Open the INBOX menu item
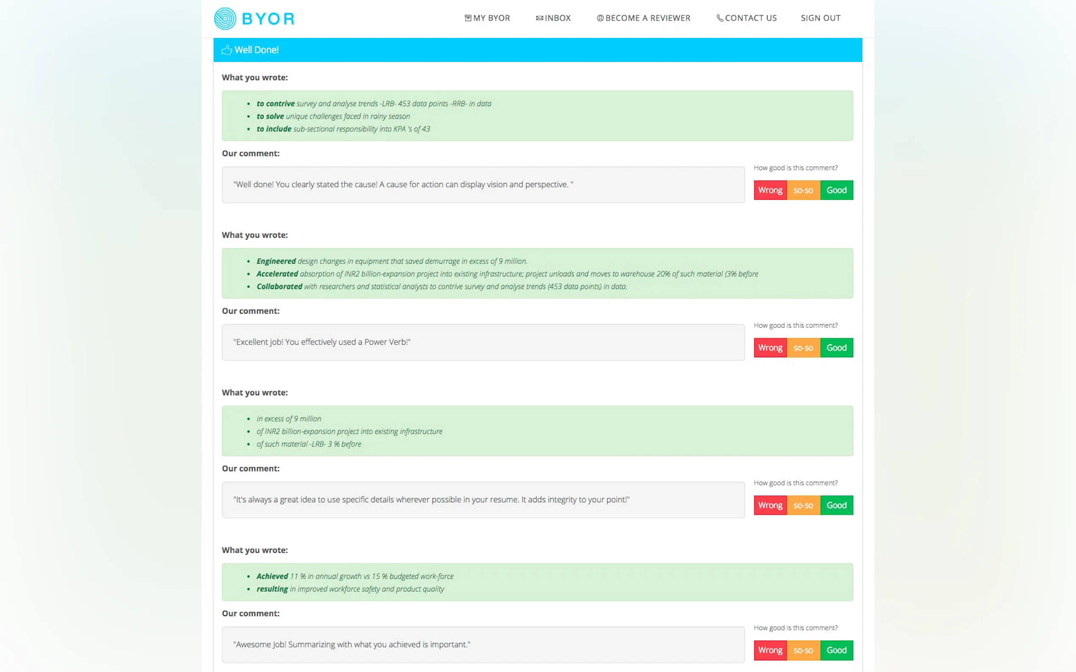 557,18
